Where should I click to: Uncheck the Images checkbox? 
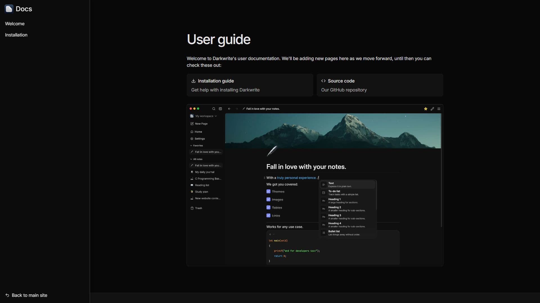click(268, 199)
